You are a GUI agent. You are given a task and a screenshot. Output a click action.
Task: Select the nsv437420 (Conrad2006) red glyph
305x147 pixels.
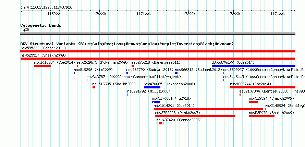[x=160, y=123]
